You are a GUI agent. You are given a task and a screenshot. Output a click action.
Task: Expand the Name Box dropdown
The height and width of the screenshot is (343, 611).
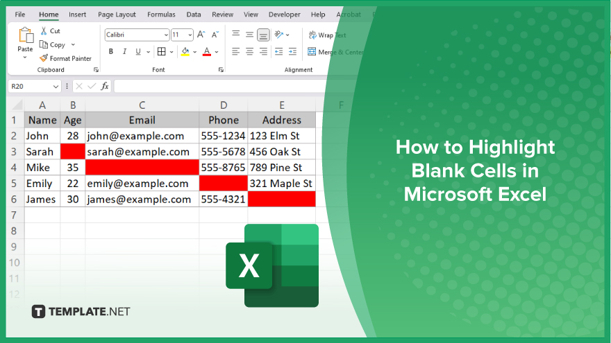pos(56,87)
